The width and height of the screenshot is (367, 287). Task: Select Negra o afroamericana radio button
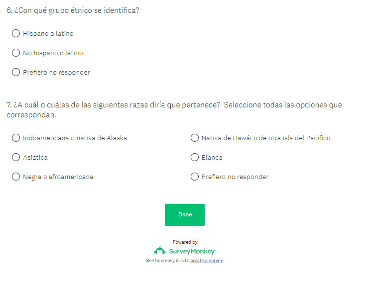[16, 177]
